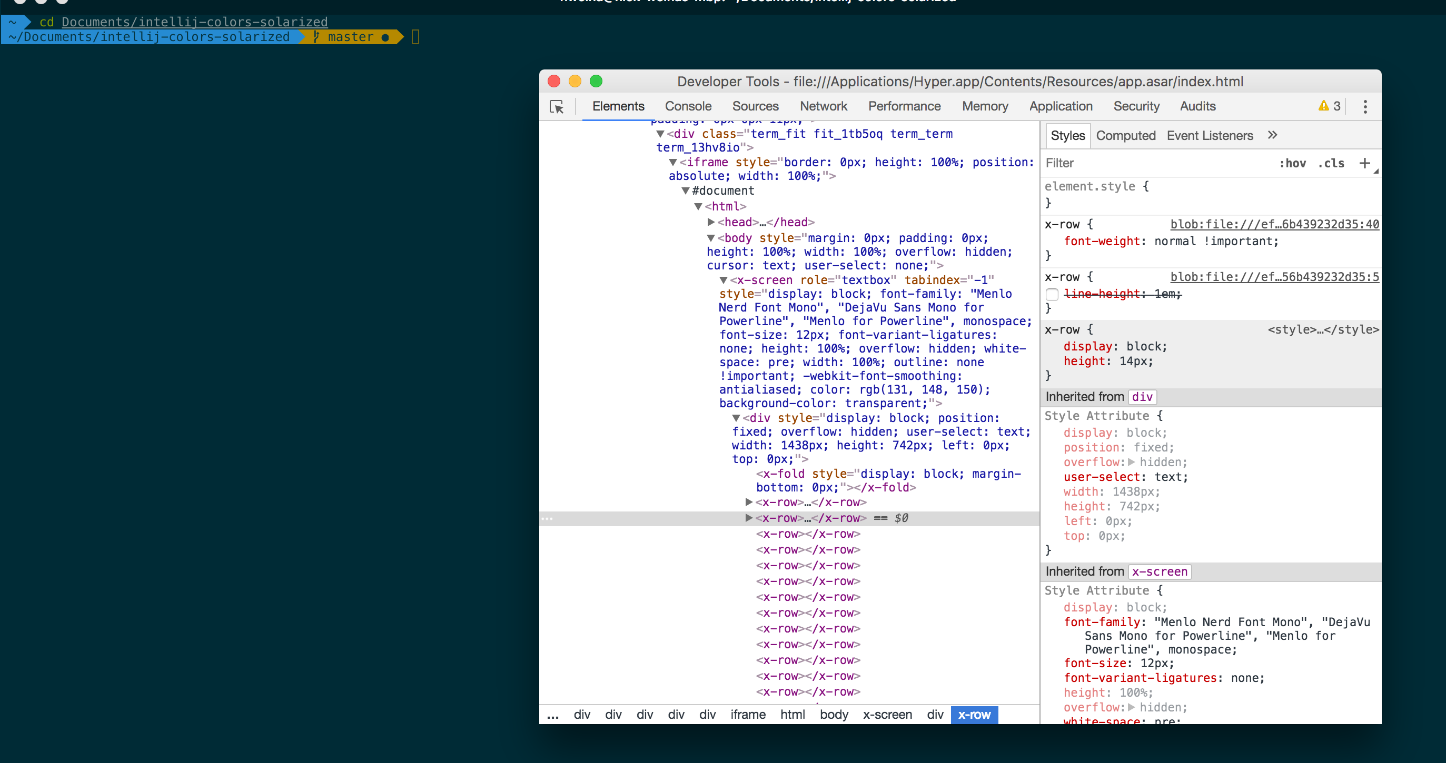Activate the inspect element picker tool

point(557,107)
